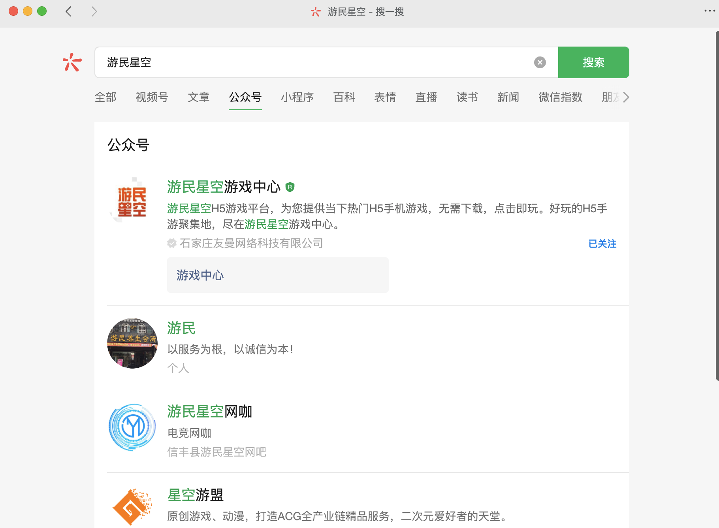
Task: Switch to the 文章 tab
Action: click(x=199, y=97)
